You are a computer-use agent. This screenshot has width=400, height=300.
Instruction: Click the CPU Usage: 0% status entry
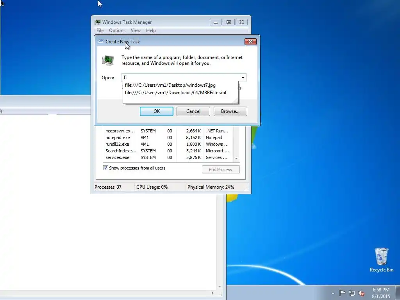152,187
